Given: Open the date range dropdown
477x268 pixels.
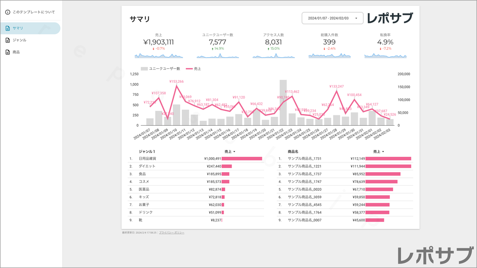Looking at the screenshot, I should [x=332, y=18].
